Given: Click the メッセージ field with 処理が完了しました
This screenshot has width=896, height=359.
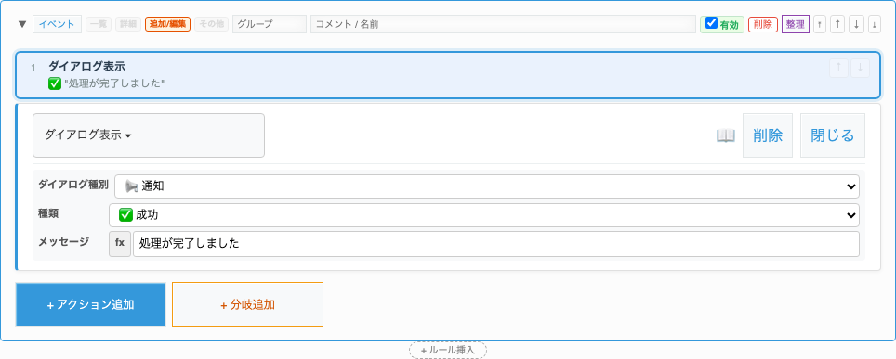Looking at the screenshot, I should (x=496, y=244).
